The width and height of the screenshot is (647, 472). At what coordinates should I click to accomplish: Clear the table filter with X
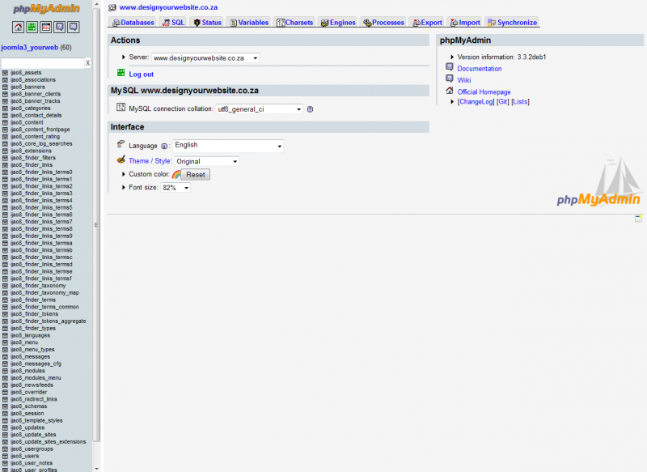87,63
